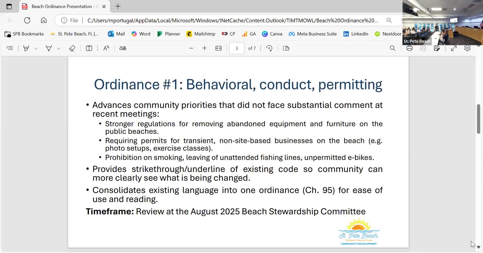Click the zoom magnifier in address bar
Viewport: 483px width, 253px height.
click(389, 21)
